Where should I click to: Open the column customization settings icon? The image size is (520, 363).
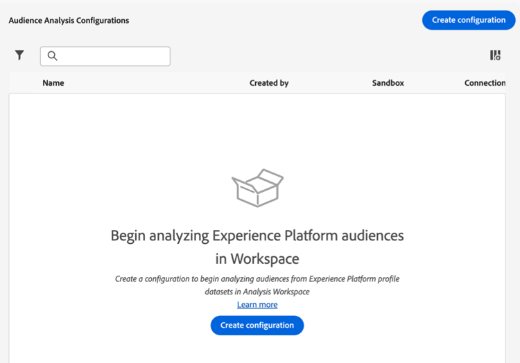pyautogui.click(x=495, y=55)
